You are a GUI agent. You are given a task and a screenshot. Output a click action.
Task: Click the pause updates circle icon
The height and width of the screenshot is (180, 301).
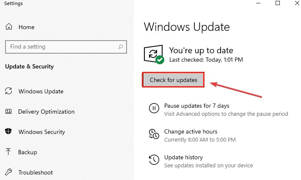(154, 108)
